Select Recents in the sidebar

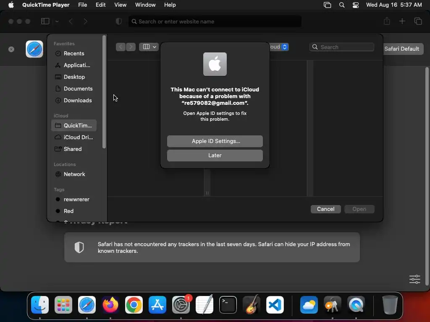click(74, 53)
